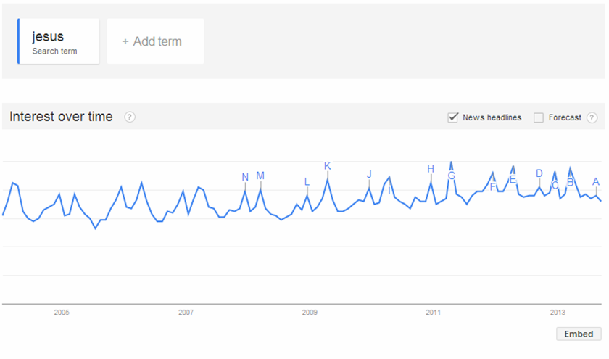Click news headline marker F

[x=493, y=187]
